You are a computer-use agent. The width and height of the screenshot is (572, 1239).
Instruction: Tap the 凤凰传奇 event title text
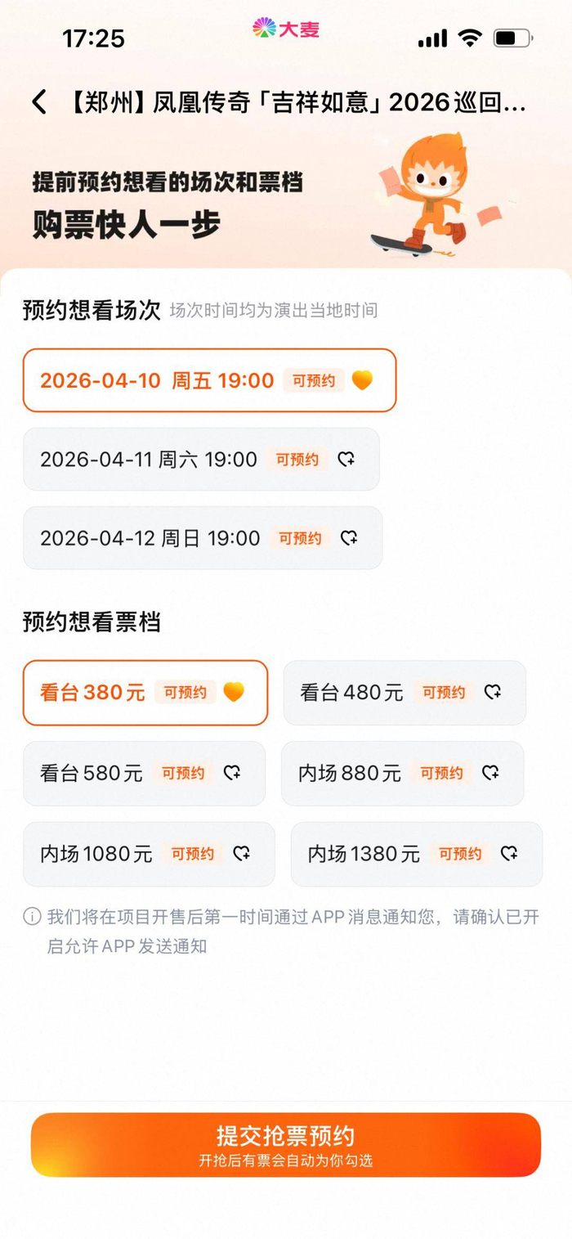pos(298,103)
